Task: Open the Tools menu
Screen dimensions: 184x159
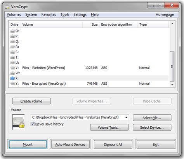Action: [x=65, y=14]
